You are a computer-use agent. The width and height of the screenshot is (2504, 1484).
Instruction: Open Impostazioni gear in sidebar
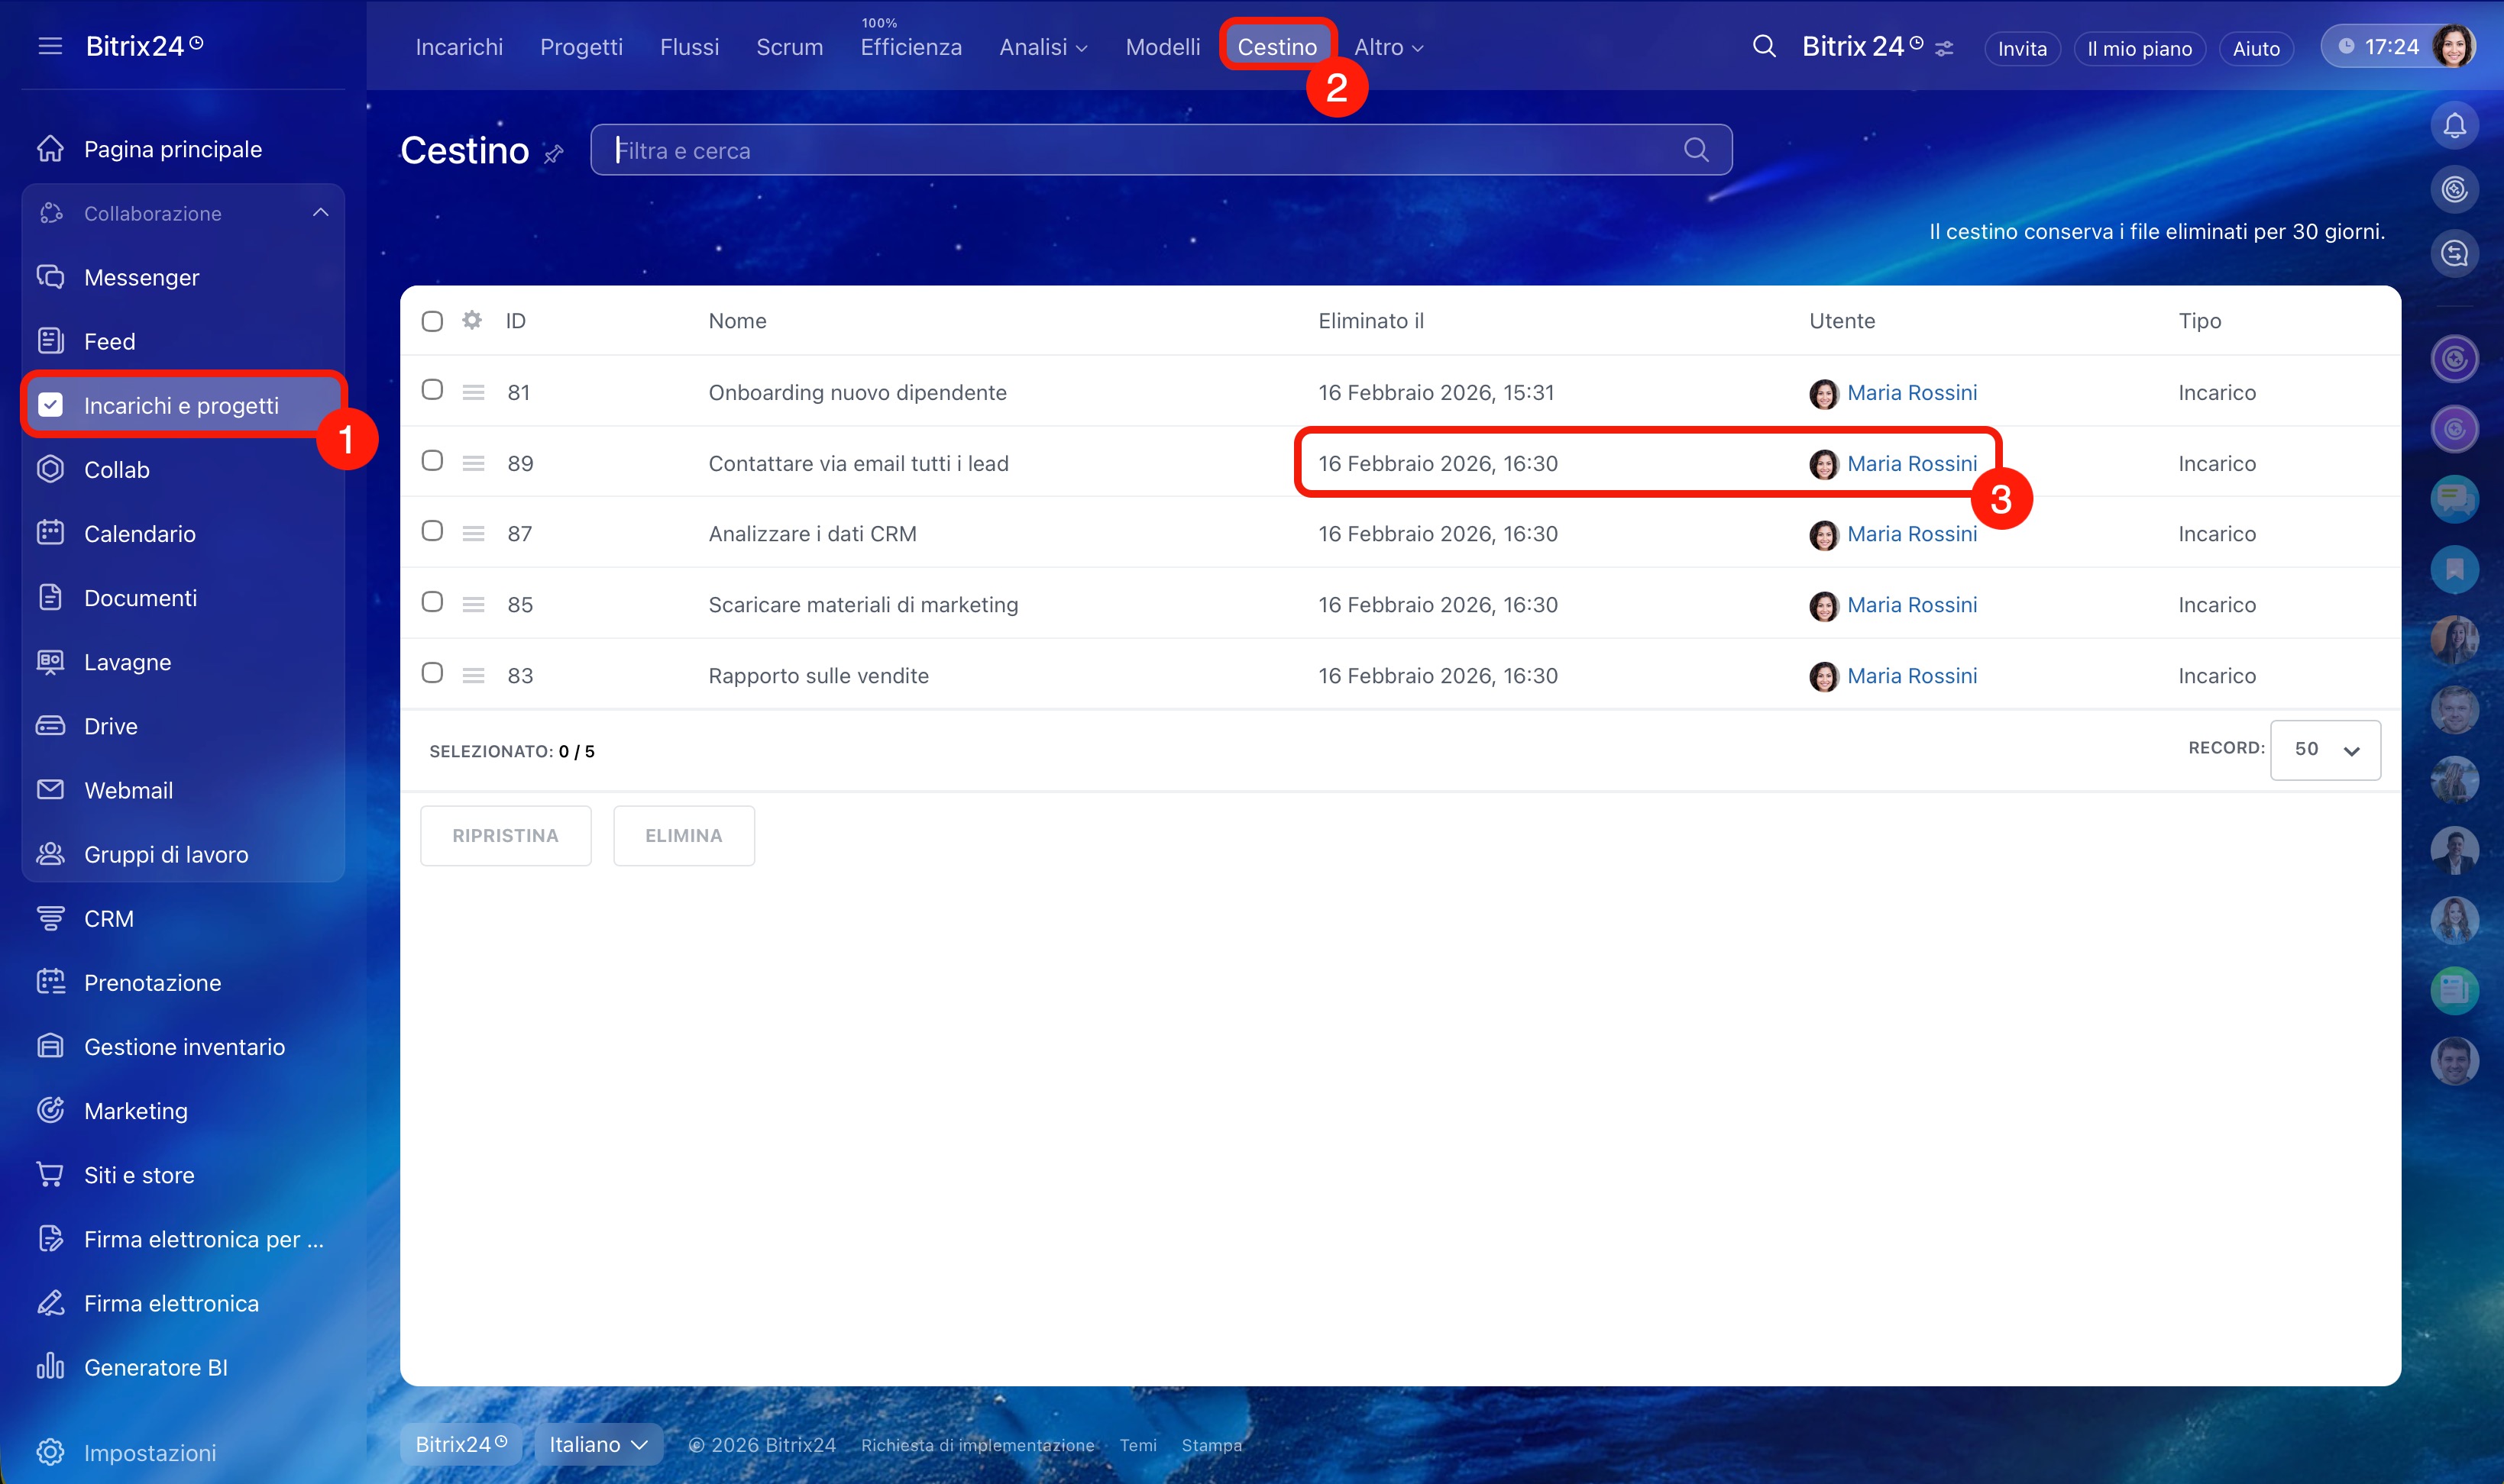[50, 1452]
